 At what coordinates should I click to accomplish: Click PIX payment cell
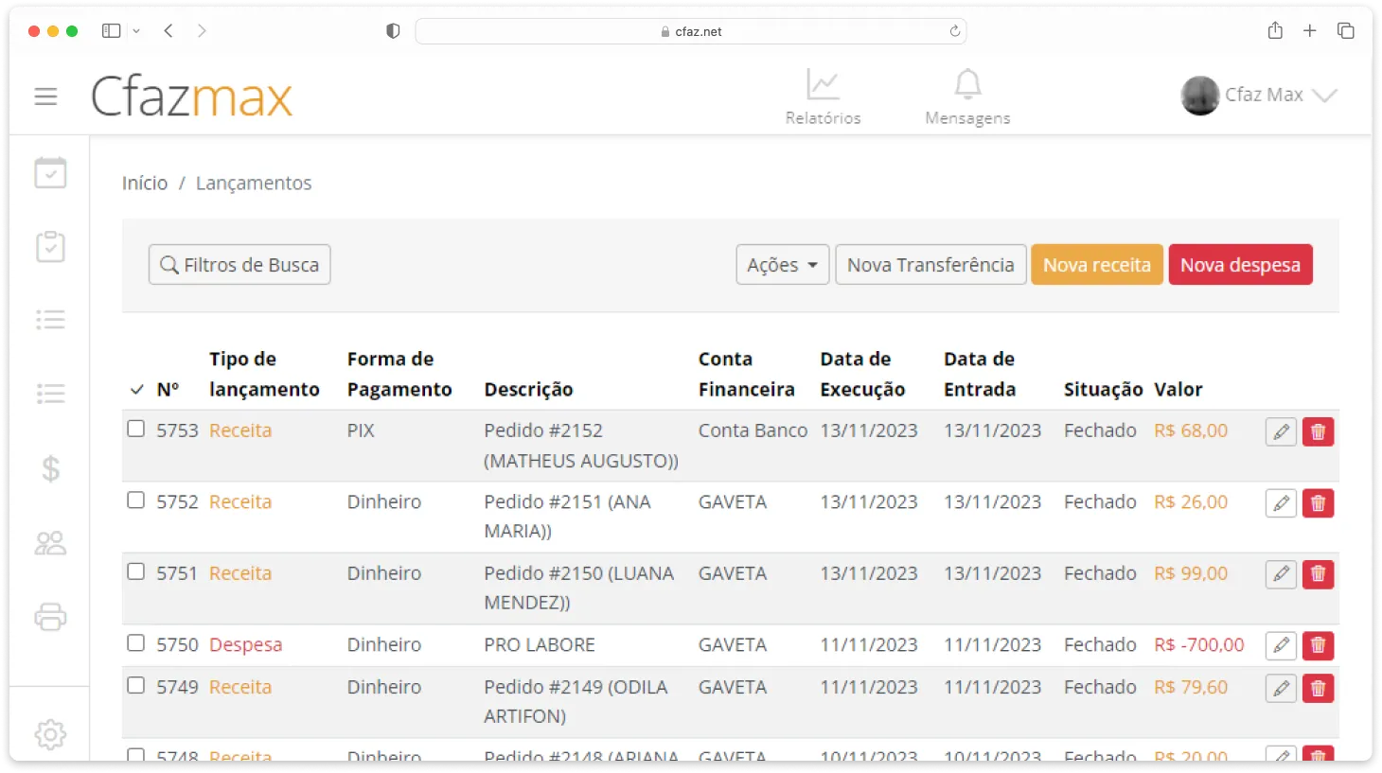pyautogui.click(x=361, y=430)
